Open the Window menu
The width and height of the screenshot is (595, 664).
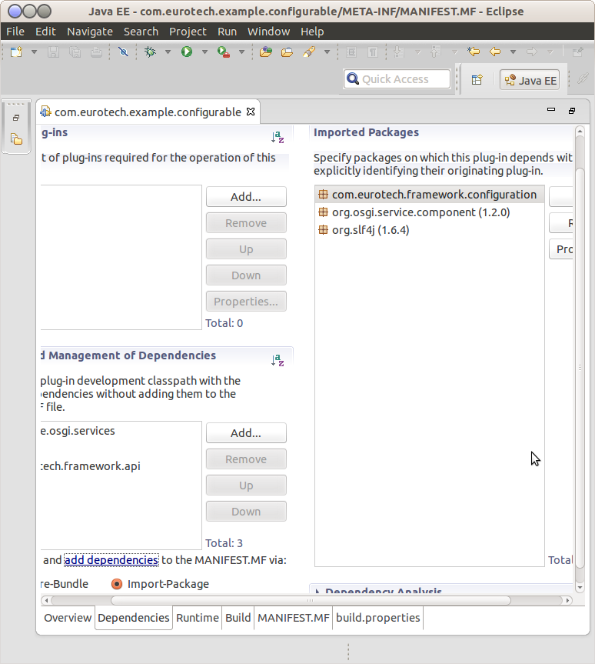click(x=269, y=32)
